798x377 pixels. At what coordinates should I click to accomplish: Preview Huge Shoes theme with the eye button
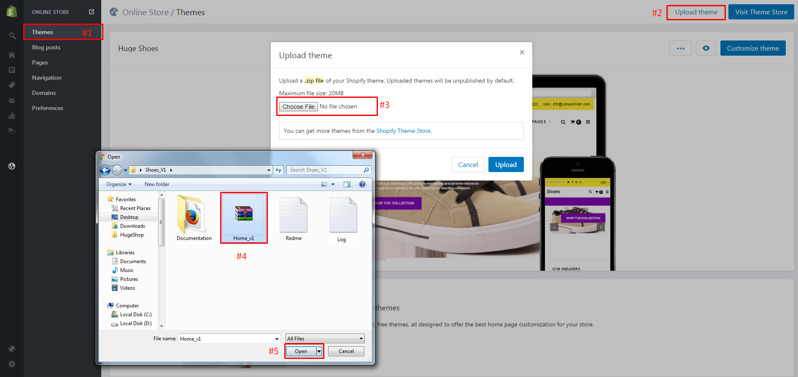pos(706,48)
